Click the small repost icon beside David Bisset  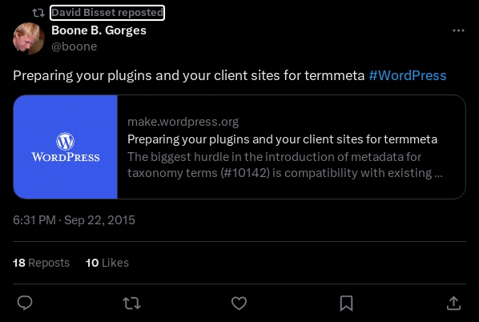[38, 13]
